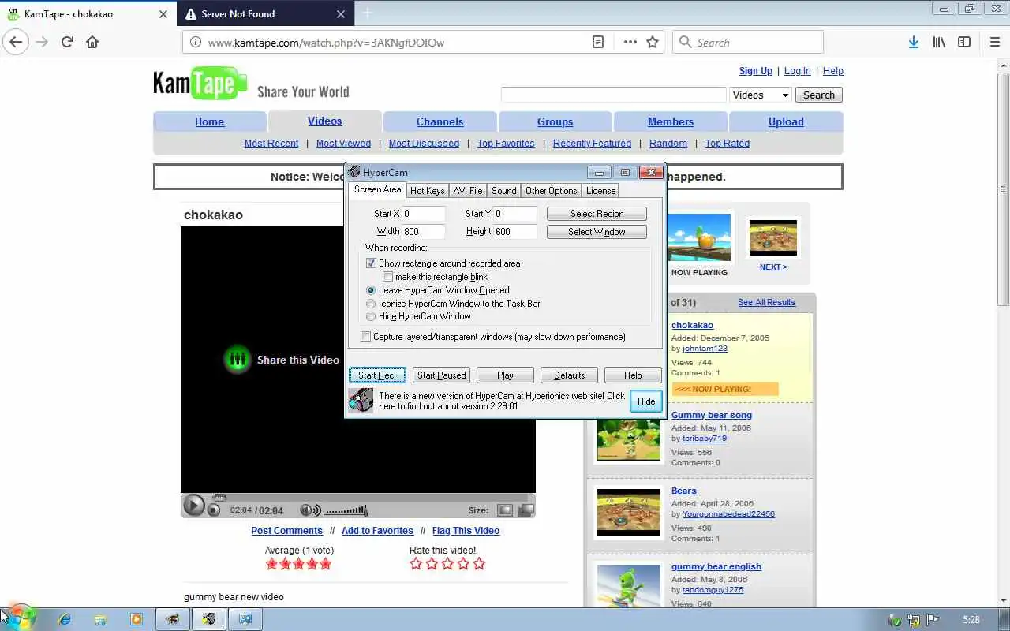Adjust the video player volume bars

(346, 511)
